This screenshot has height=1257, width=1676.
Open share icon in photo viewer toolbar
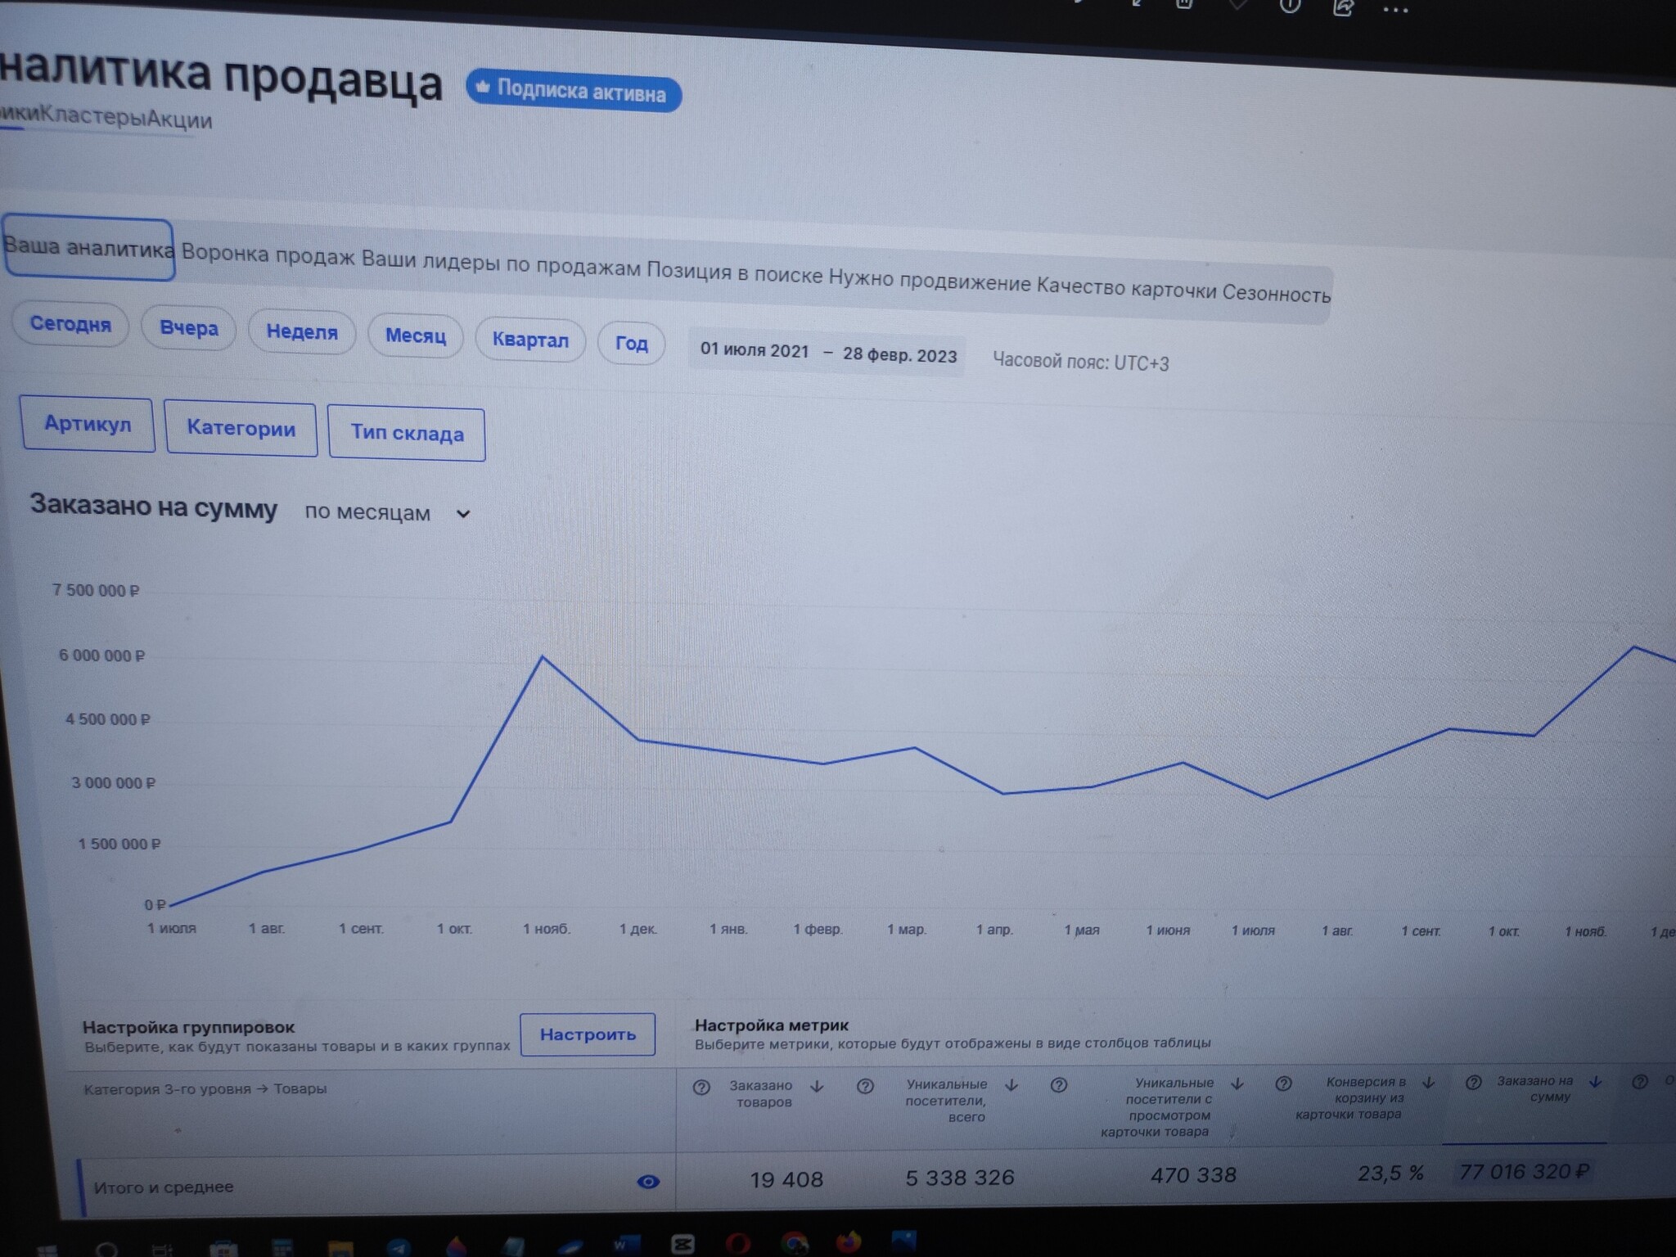(x=1342, y=7)
